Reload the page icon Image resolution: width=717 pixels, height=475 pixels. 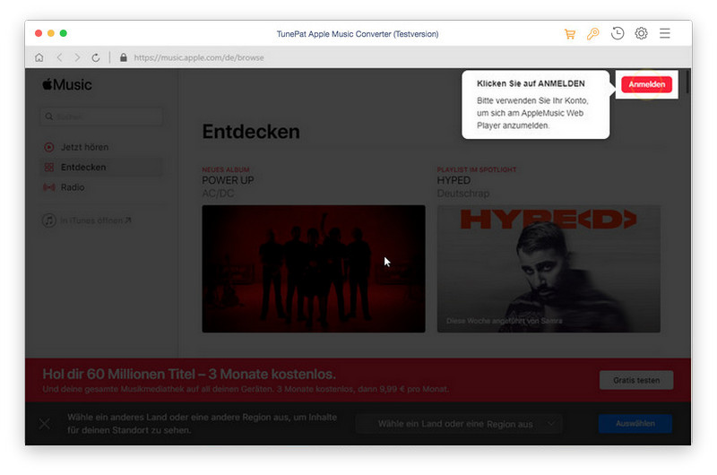pos(96,57)
